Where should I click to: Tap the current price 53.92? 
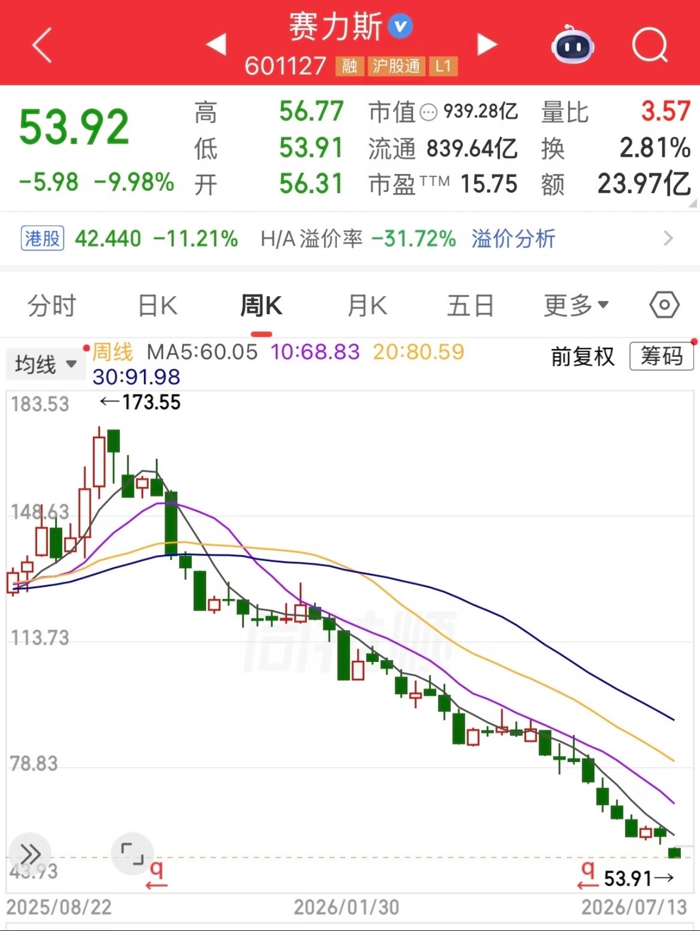(x=74, y=127)
